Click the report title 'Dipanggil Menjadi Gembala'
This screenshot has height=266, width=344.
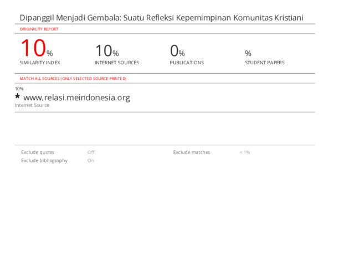pyautogui.click(x=161, y=18)
